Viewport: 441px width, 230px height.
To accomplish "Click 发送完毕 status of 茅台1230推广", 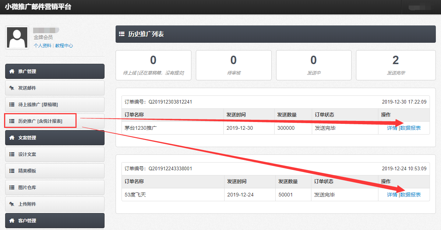I will (x=325, y=128).
